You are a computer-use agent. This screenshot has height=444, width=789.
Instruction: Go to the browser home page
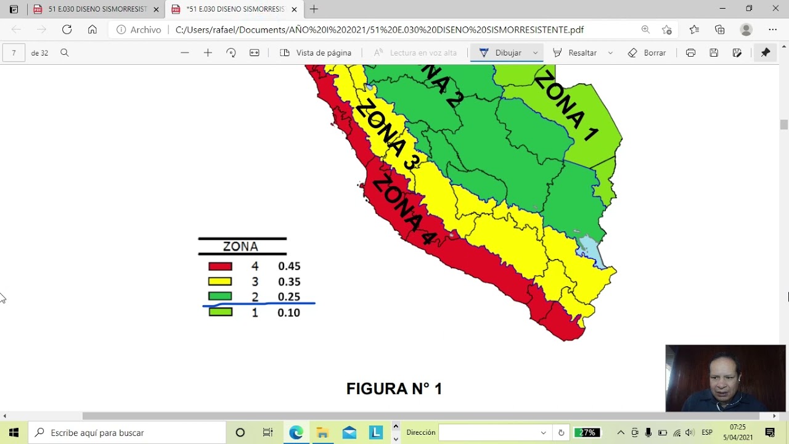[92, 30]
